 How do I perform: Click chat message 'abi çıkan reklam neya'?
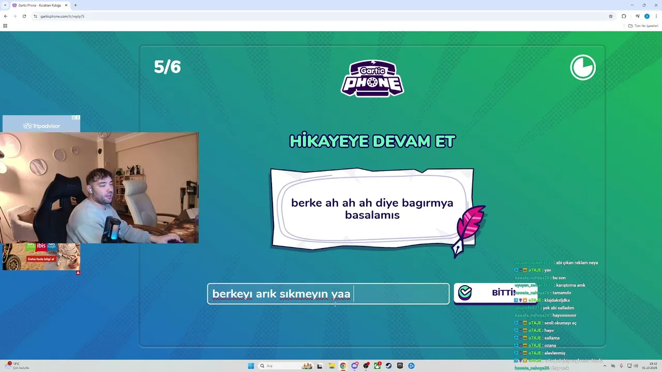click(577, 262)
